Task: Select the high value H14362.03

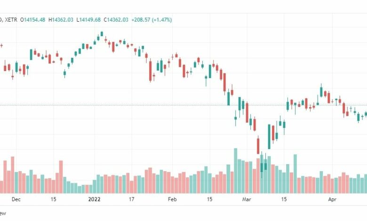Action: tap(61, 20)
